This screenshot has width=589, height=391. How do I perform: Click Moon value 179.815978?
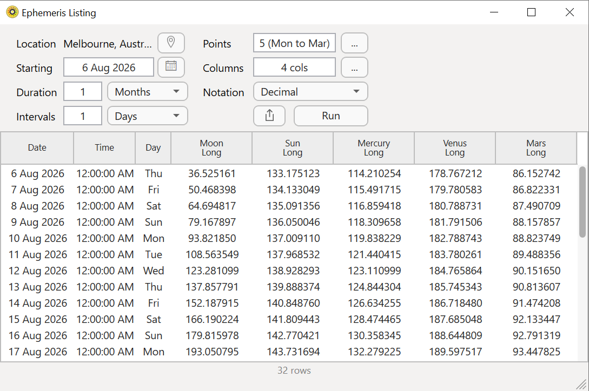coord(212,335)
